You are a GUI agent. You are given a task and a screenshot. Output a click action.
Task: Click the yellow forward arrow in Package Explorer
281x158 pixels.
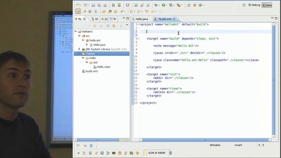point(95,26)
